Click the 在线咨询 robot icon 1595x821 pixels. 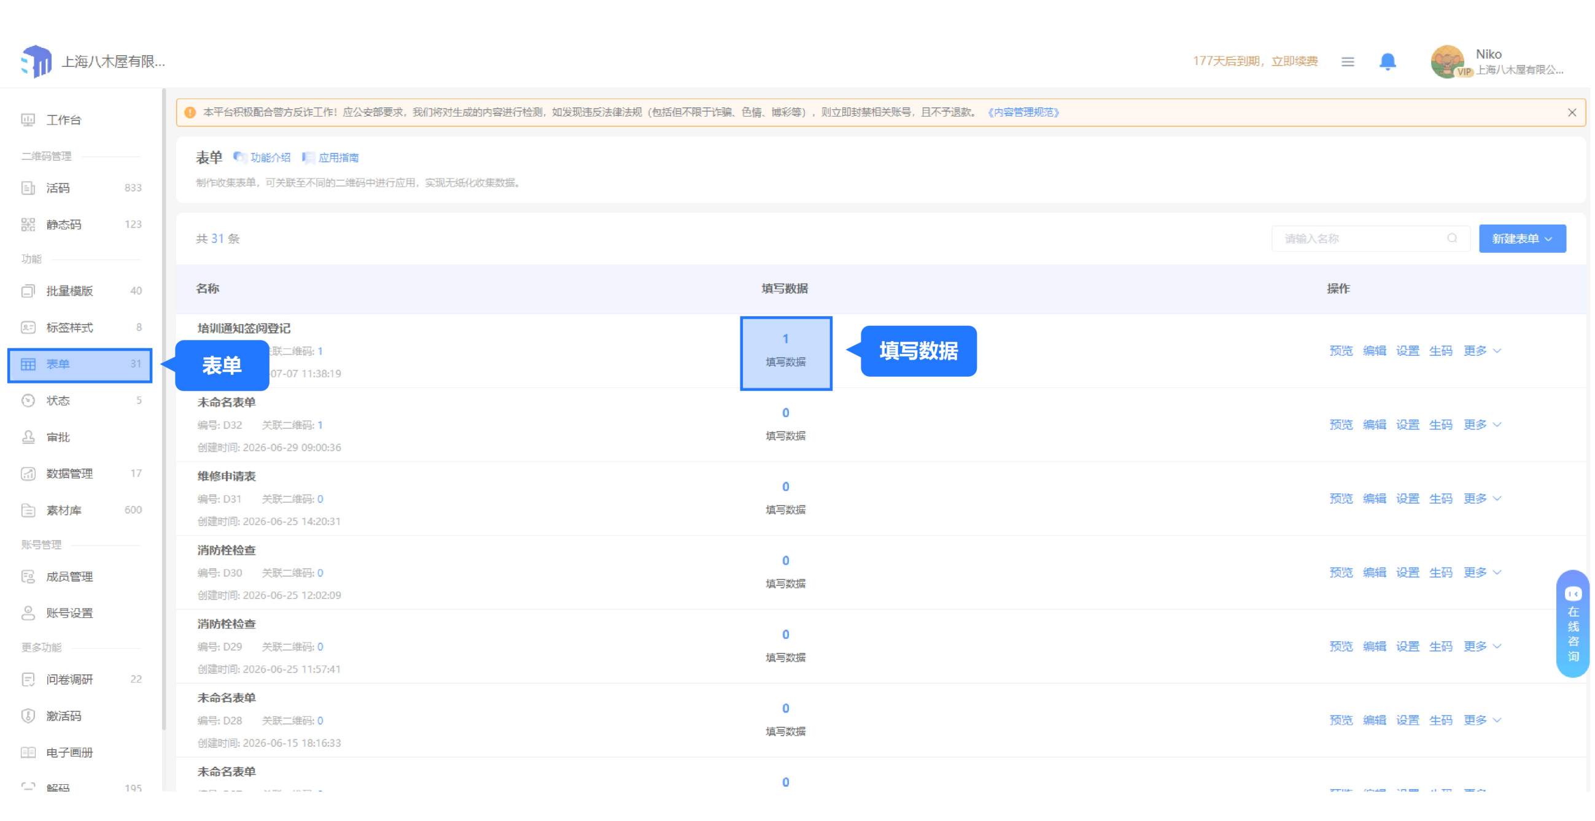(1573, 595)
